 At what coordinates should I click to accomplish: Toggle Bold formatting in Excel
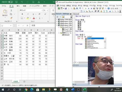click(x=22, y=14)
